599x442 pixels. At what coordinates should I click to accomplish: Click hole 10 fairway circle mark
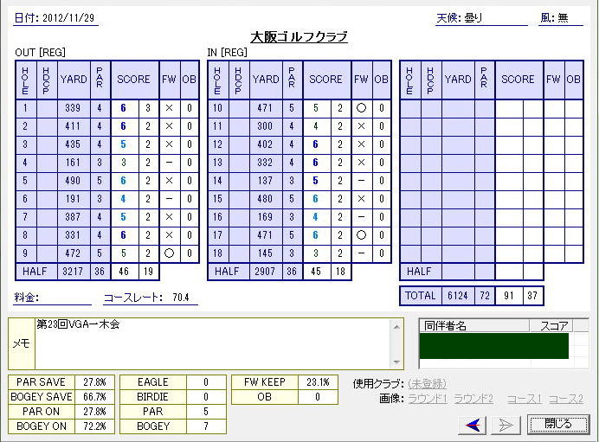(361, 108)
